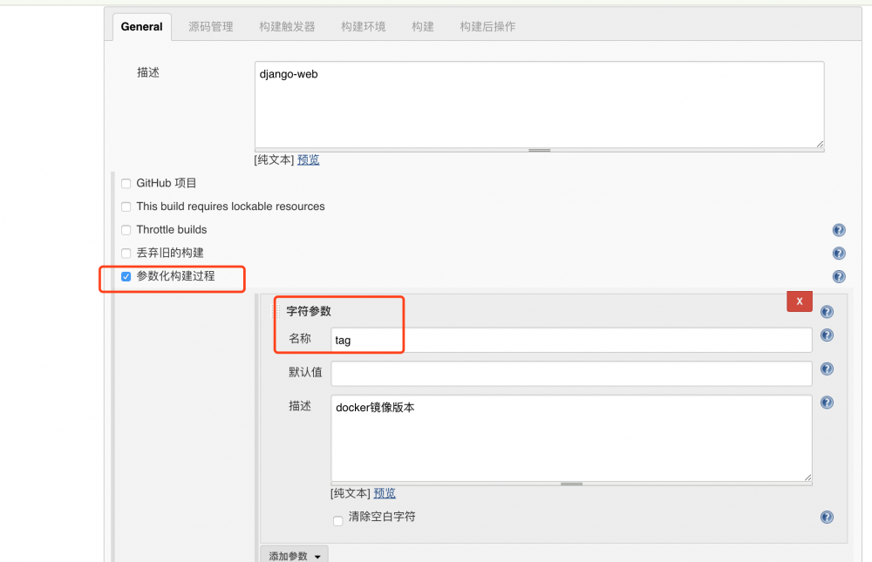
Task: Enable the GitHub 项目 checkbox
Action: point(126,183)
